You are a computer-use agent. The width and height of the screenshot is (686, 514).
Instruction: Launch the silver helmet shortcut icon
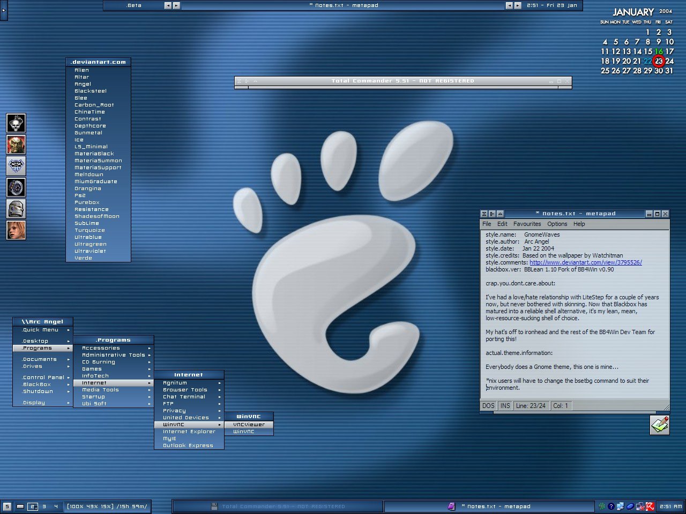[16, 209]
